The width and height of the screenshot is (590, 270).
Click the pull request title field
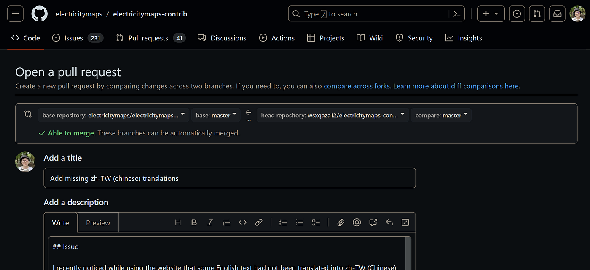pos(229,178)
